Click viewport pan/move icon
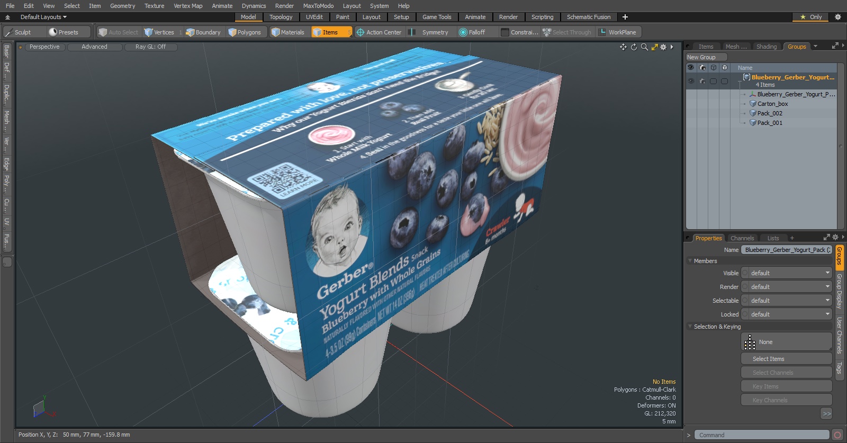 [x=623, y=47]
